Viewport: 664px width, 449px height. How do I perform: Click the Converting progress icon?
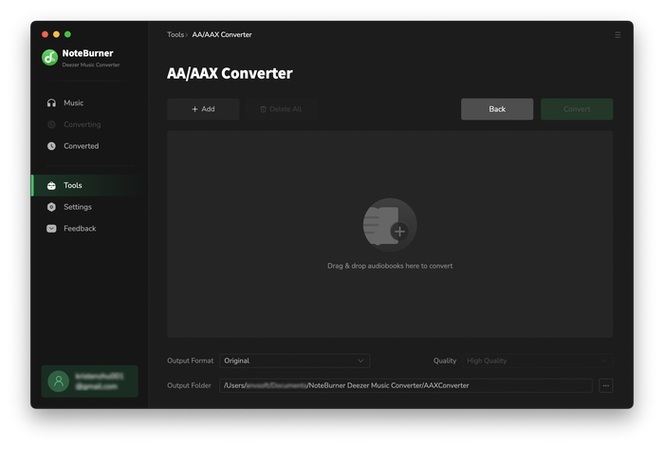pos(51,124)
